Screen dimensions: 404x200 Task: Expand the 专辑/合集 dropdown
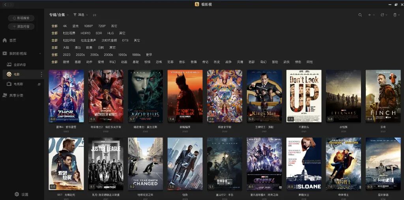(59, 15)
